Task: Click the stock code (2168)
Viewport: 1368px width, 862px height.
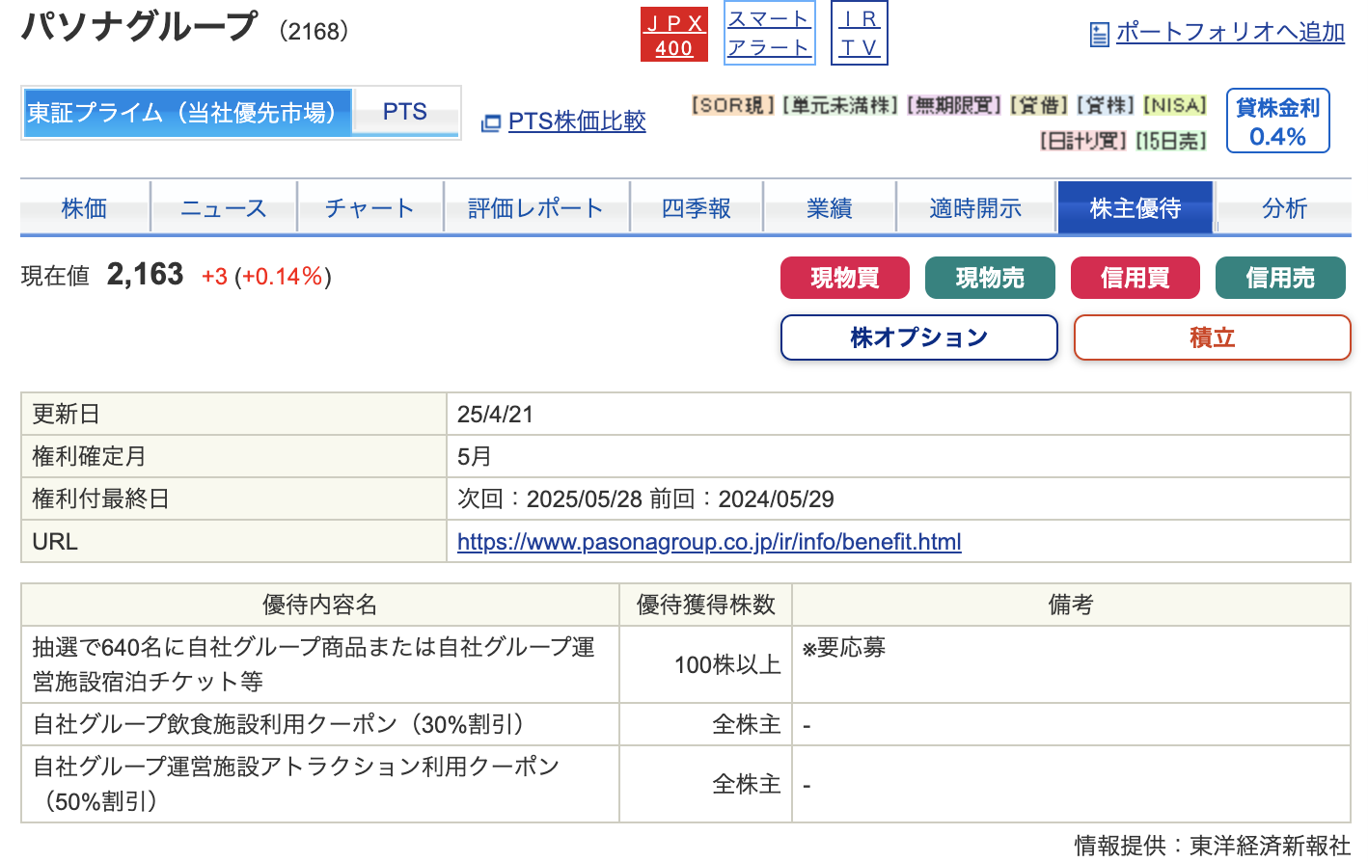Action: 314,31
